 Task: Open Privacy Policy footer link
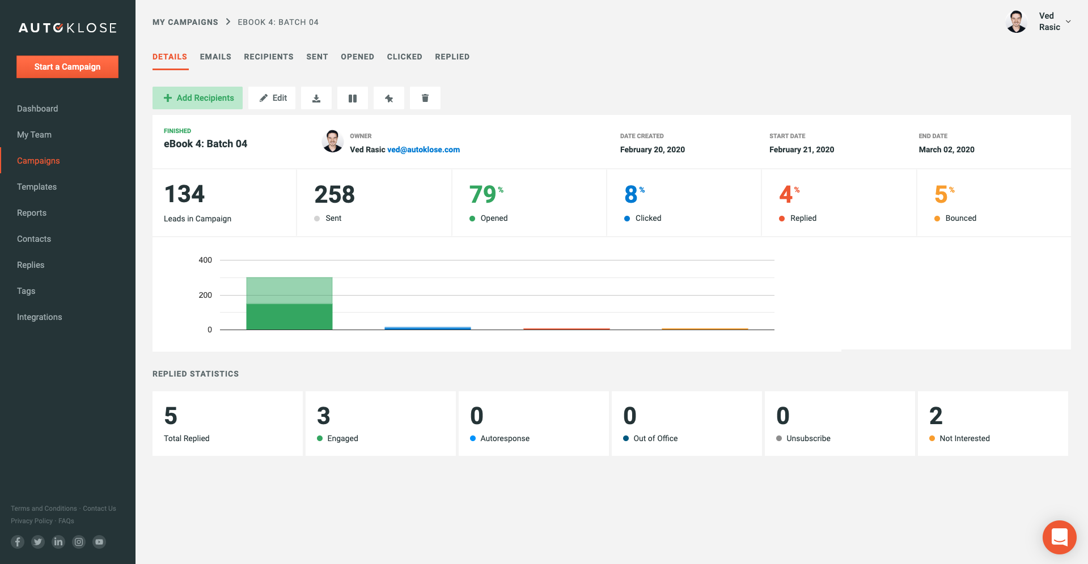click(32, 521)
